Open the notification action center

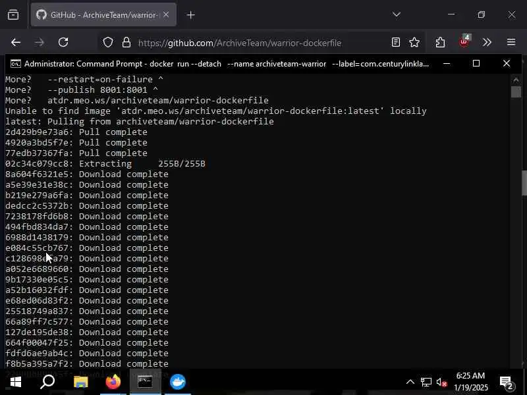(x=507, y=382)
